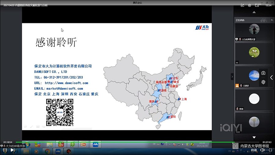Open the media player icon in lower taskbar
Image resolution: width=275 pixels, height=155 pixels.
(36, 151)
